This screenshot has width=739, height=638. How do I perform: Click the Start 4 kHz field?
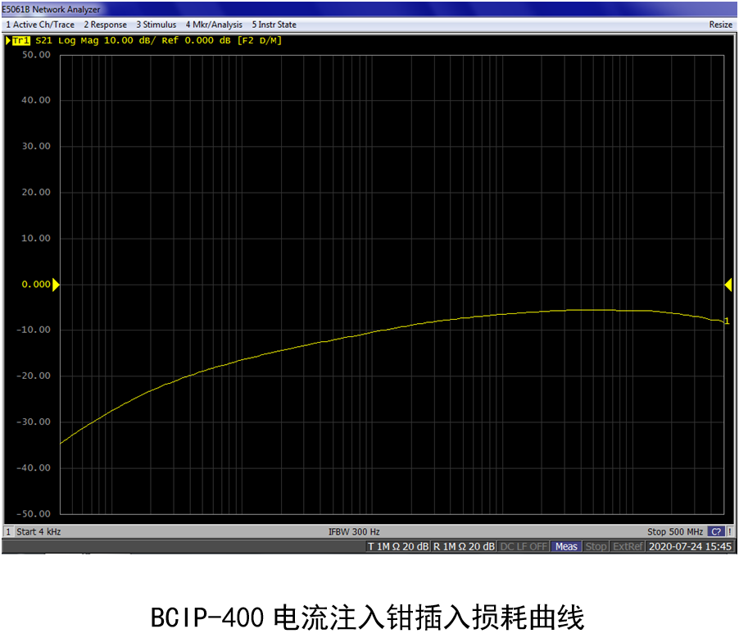[x=39, y=531]
